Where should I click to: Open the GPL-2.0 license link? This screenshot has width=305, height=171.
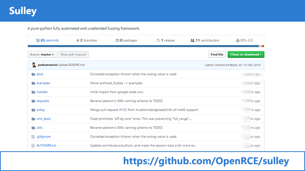(246, 40)
